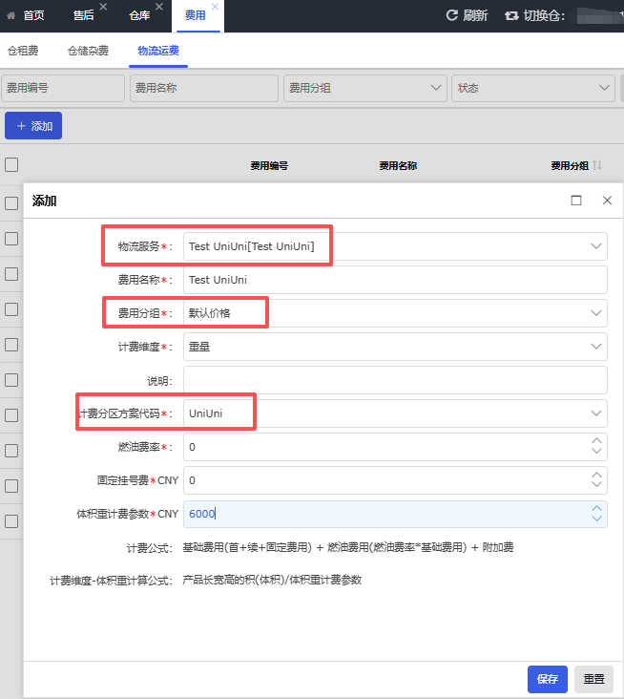
Task: Click the 说明 input field
Action: tap(395, 380)
